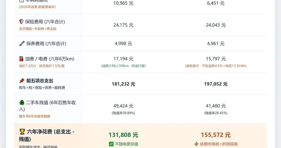The height and width of the screenshot is (148, 281).
Task: Click the orange 155,572 元 net cost
Action: click(x=216, y=135)
